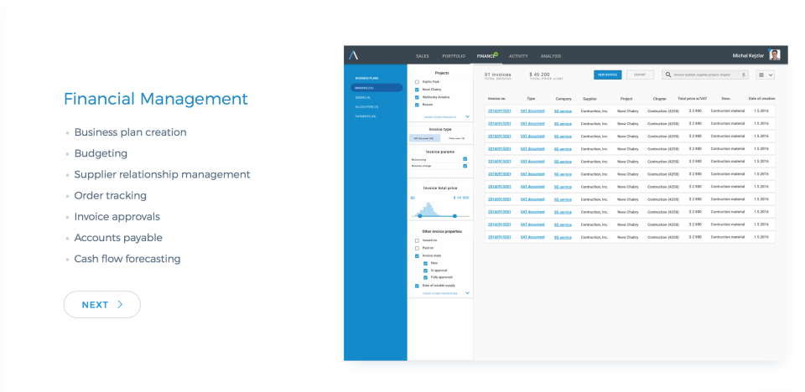Click the lower price slider handle
805x392 pixels.
tap(420, 216)
